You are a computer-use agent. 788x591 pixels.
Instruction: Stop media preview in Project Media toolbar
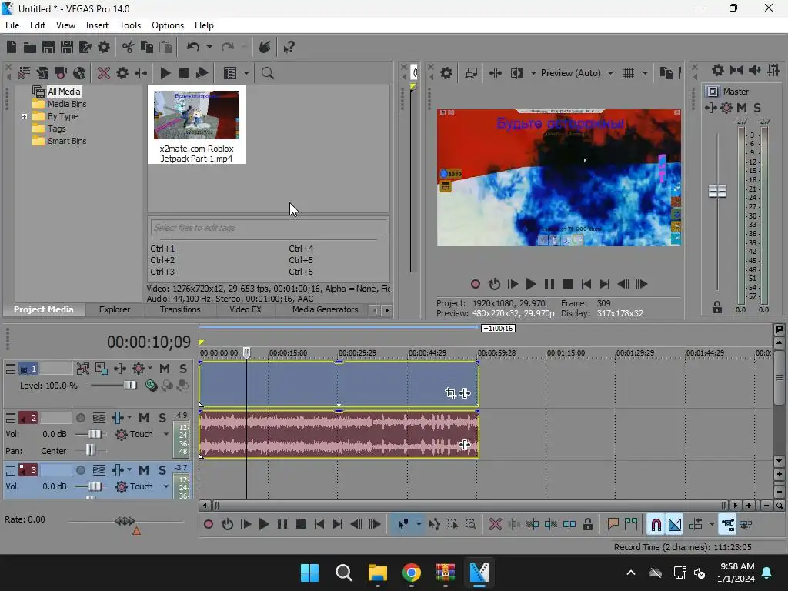pos(183,73)
